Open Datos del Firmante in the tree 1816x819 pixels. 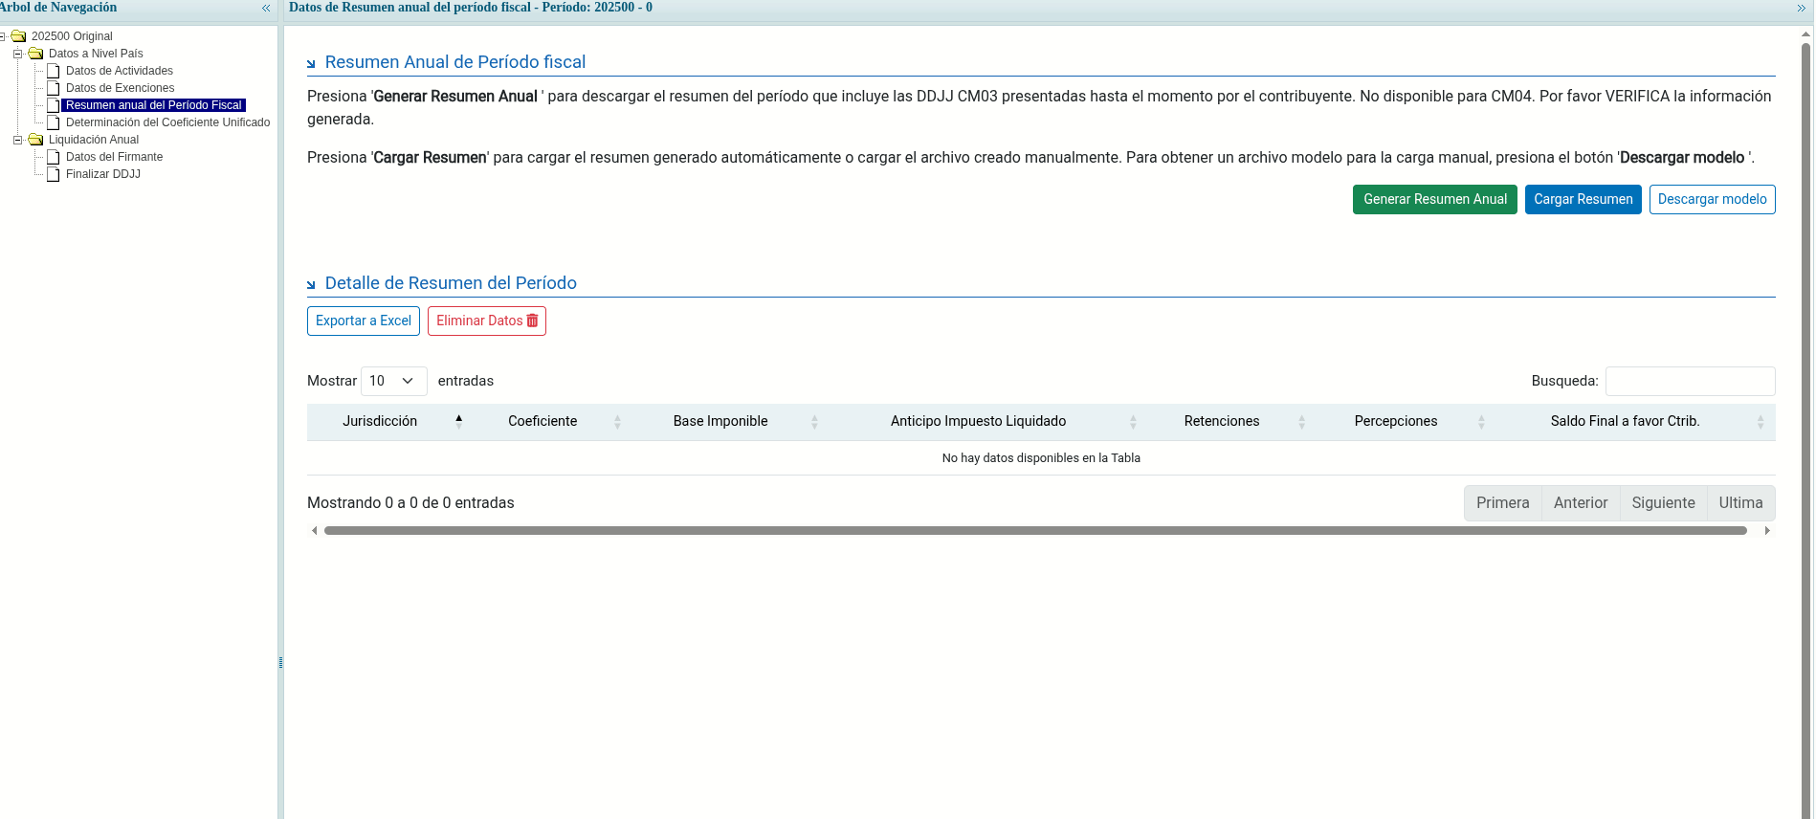click(114, 157)
